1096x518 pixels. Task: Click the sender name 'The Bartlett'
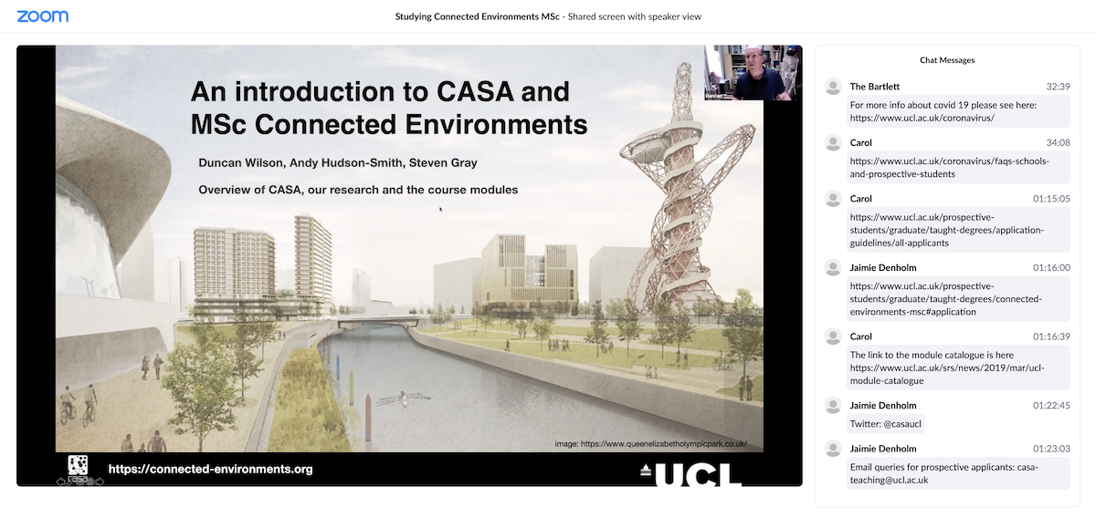875,87
